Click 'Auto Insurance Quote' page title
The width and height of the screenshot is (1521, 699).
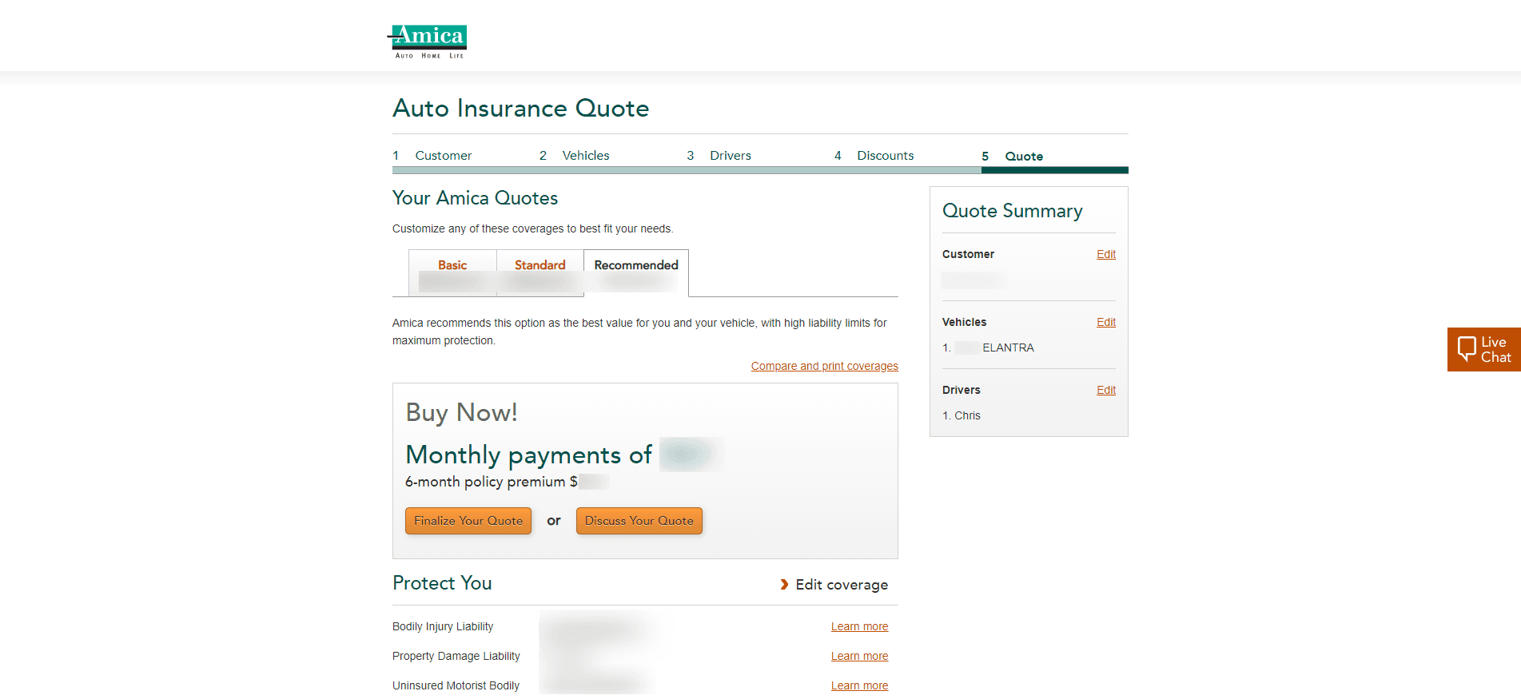tap(521, 108)
